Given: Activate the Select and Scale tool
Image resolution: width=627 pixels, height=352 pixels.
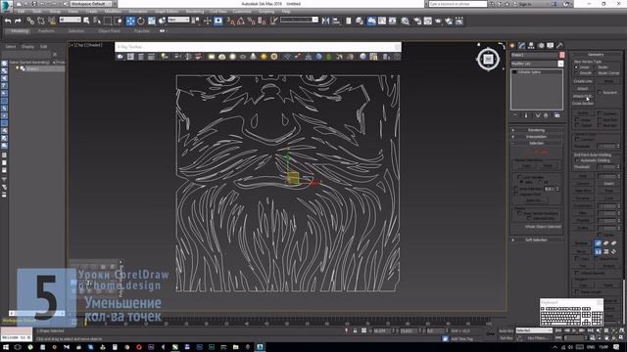Looking at the screenshot, I should click(152, 21).
